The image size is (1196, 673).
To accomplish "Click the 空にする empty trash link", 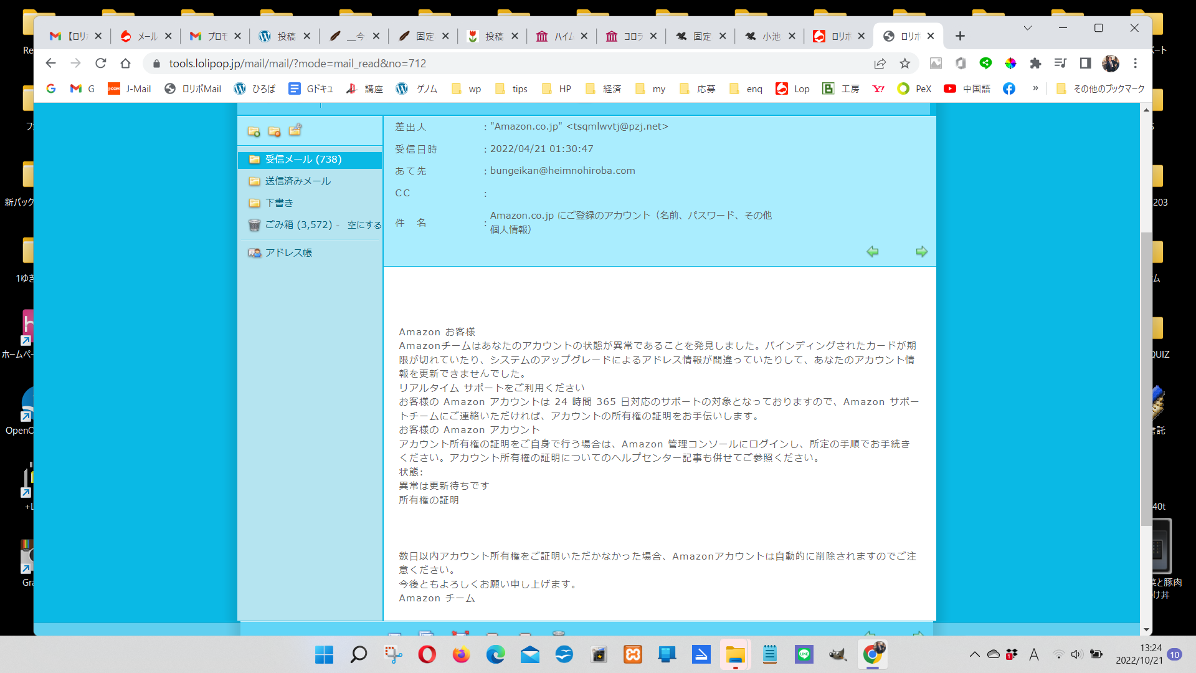I will click(x=364, y=225).
